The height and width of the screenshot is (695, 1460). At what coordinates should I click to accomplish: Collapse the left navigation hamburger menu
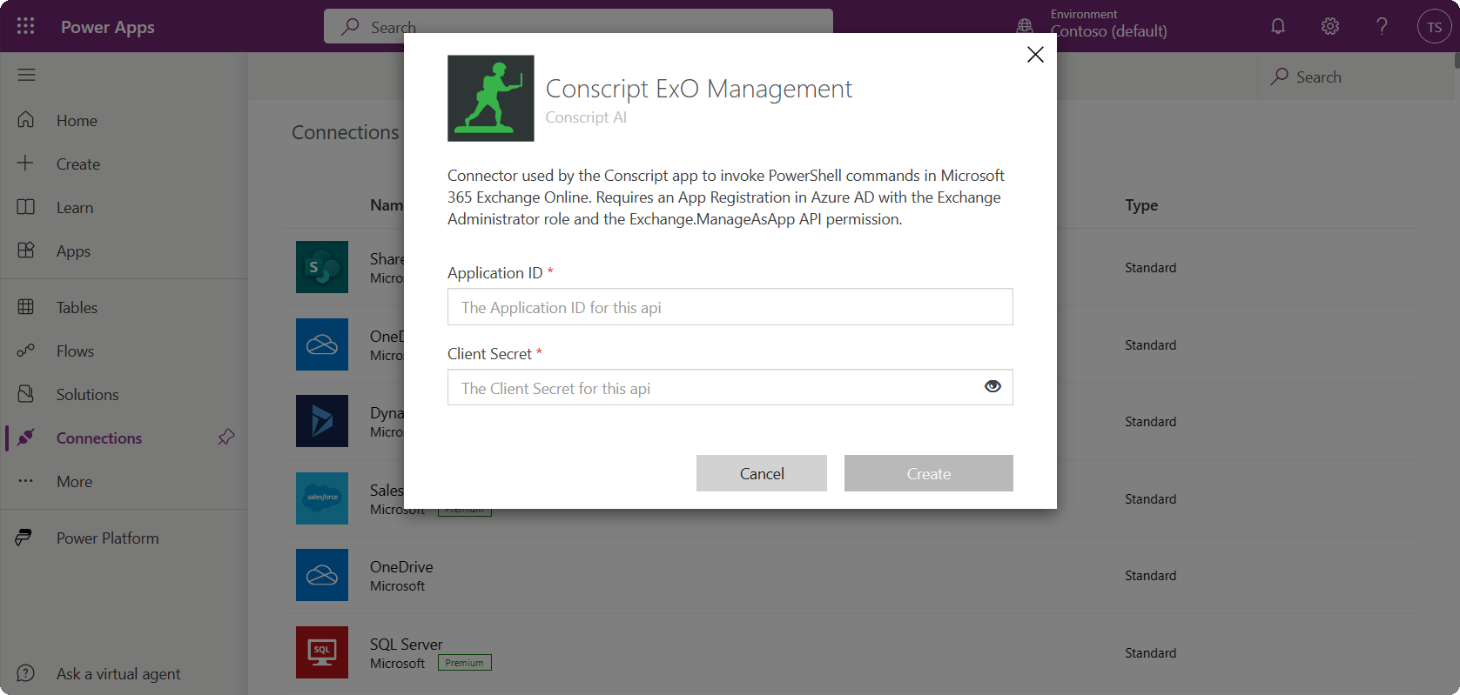click(x=26, y=75)
